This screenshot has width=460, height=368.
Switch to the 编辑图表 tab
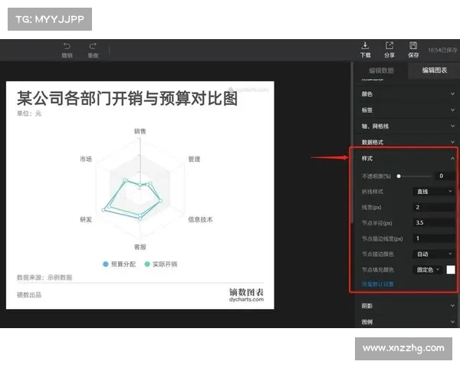[x=435, y=71]
